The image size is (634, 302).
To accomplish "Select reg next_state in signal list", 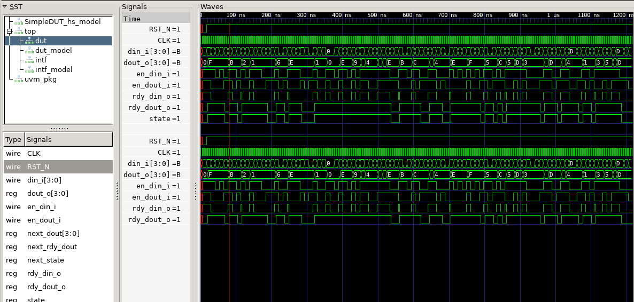I will pyautogui.click(x=58, y=260).
